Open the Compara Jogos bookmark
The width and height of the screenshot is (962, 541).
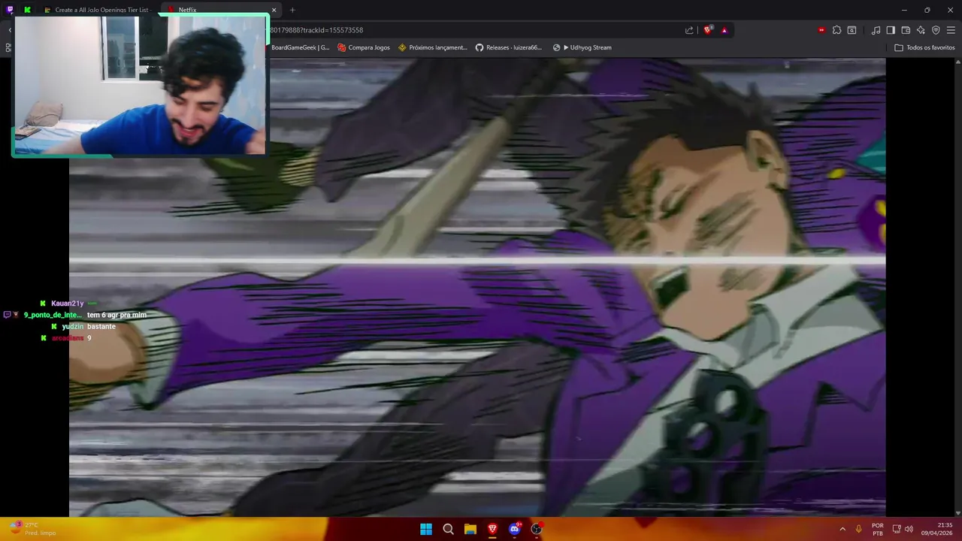364,47
